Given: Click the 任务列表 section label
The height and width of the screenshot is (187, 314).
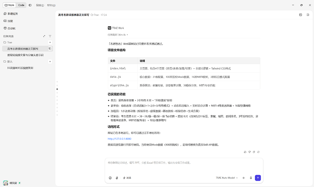Looking at the screenshot, I should pyautogui.click(x=8, y=36).
